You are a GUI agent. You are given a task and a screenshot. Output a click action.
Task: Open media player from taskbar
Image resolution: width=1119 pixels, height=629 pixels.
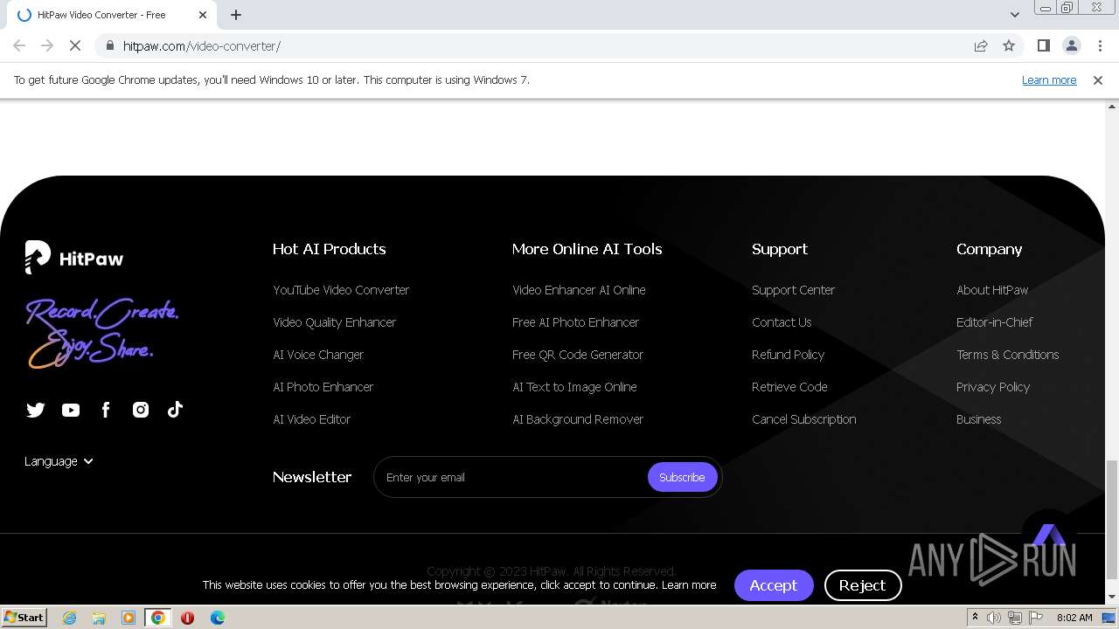coord(129,618)
